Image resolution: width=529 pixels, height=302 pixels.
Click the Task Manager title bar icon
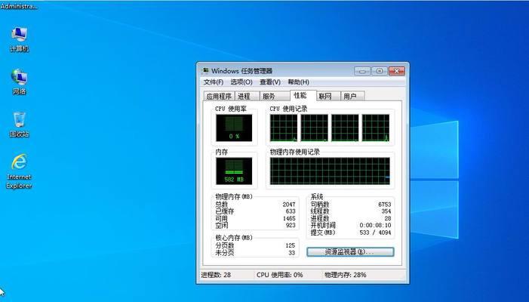click(x=205, y=71)
